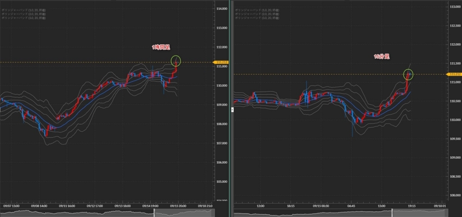Click the panel splitter collapse handle between charts
Viewport: 462px width, 217px height.
pyautogui.click(x=232, y=110)
